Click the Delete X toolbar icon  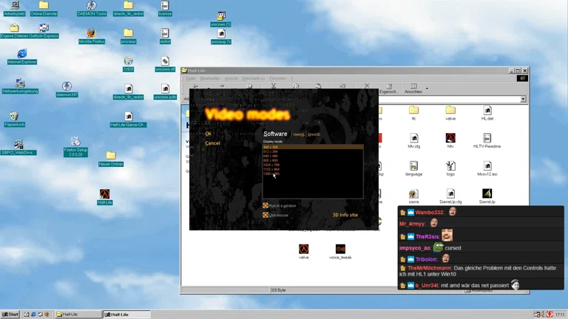click(x=367, y=86)
